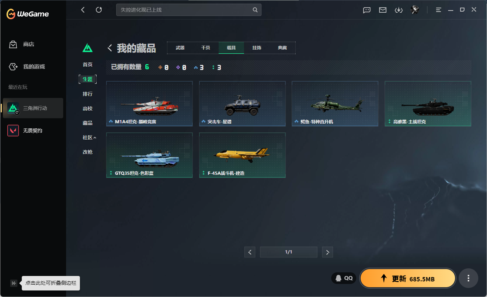Viewport: 487px width, 297px height.
Task: Open the download manager icon
Action: [399, 10]
